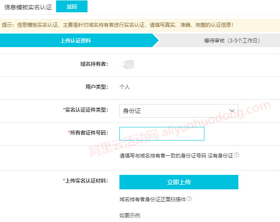Click the 域名持有者 label
The image size is (280, 222).
pyautogui.click(x=94, y=64)
